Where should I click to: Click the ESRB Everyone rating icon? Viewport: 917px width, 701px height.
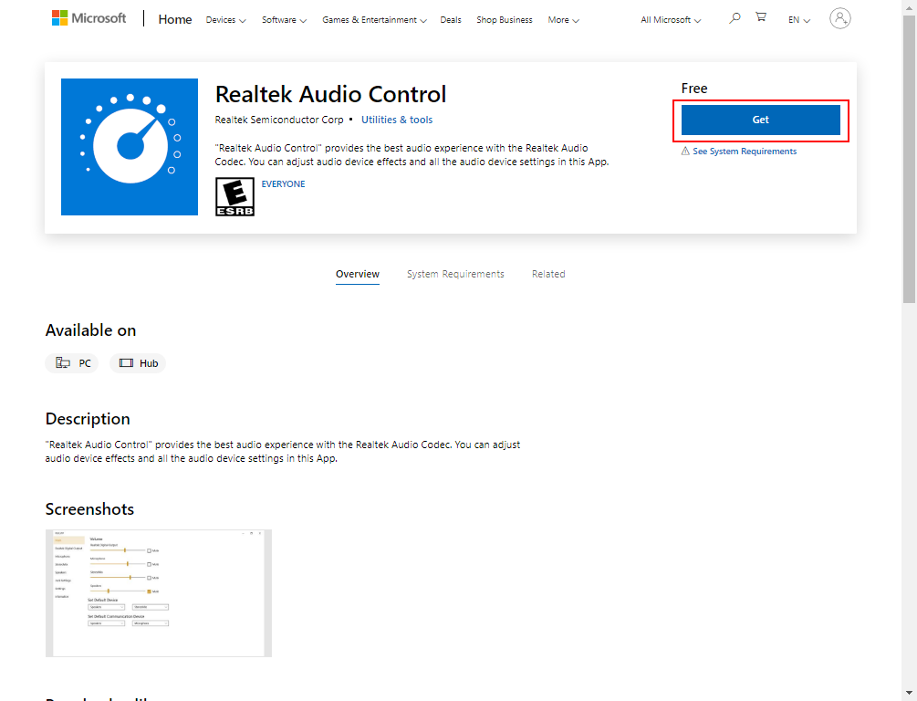(234, 196)
